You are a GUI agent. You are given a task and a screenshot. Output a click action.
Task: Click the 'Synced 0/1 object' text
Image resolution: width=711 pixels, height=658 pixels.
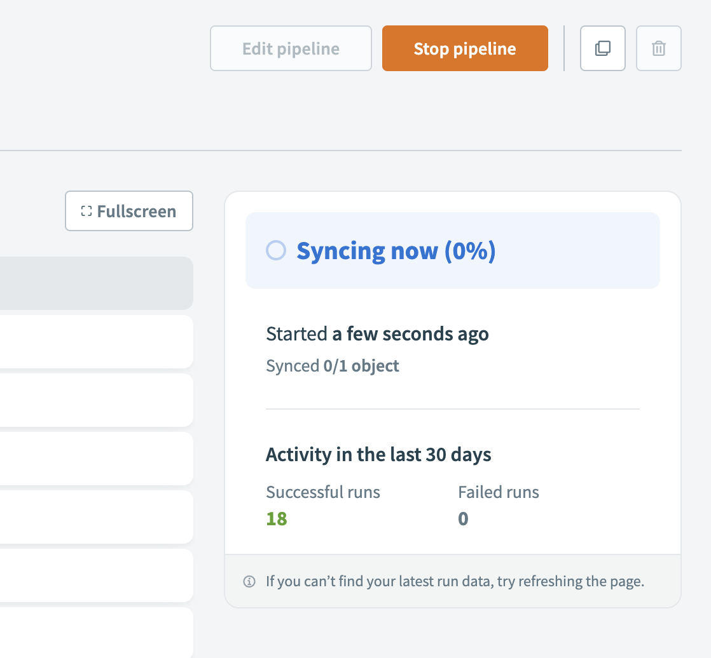click(x=333, y=365)
